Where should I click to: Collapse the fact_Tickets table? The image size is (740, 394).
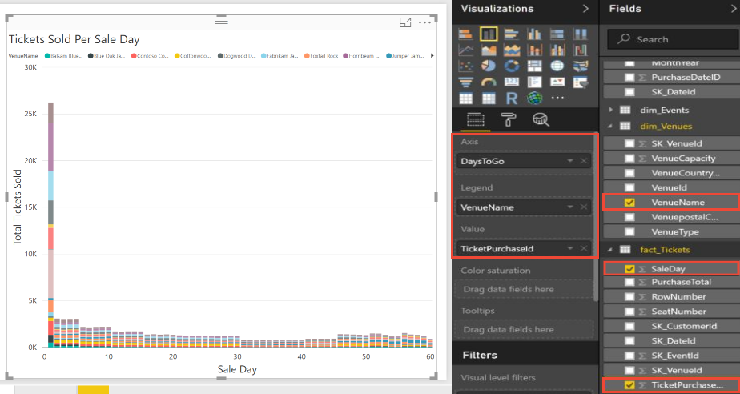pyautogui.click(x=609, y=250)
